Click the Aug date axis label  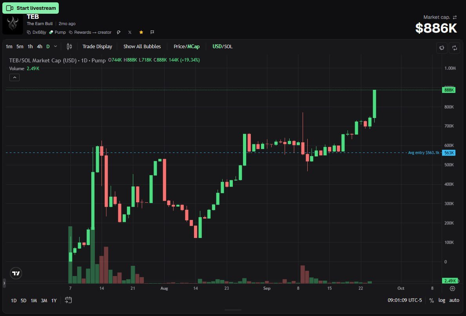tap(164, 288)
